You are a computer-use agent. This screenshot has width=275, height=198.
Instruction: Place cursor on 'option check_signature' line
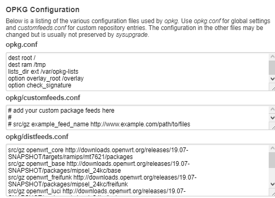(x=39, y=85)
